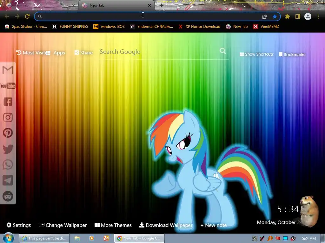325x243 pixels.
Task: Click Download Wallpaper
Action: click(x=166, y=225)
